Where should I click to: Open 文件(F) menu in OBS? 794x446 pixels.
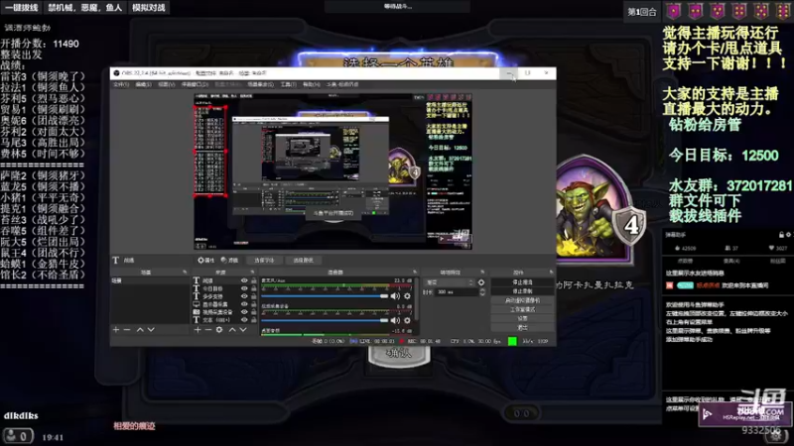point(121,84)
